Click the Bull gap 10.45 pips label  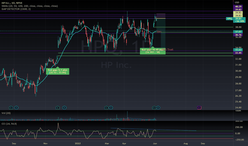coord(153,51)
